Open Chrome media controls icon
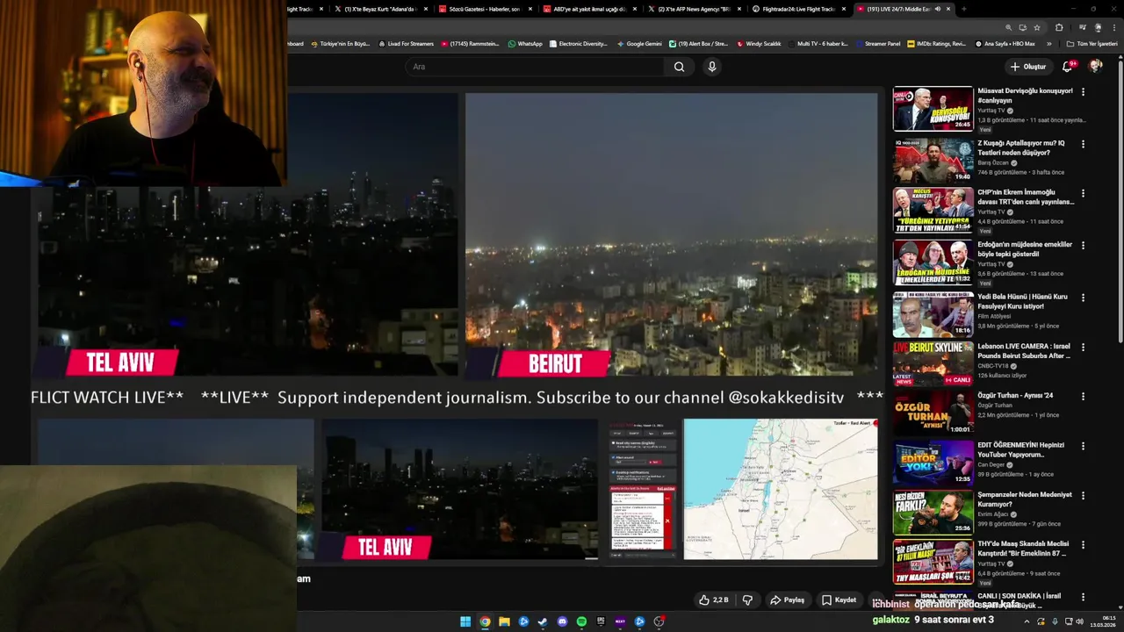Image resolution: width=1124 pixels, height=632 pixels. [1083, 28]
